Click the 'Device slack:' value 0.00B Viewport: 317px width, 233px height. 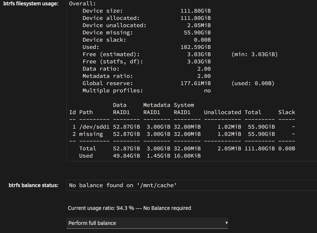pos(202,40)
